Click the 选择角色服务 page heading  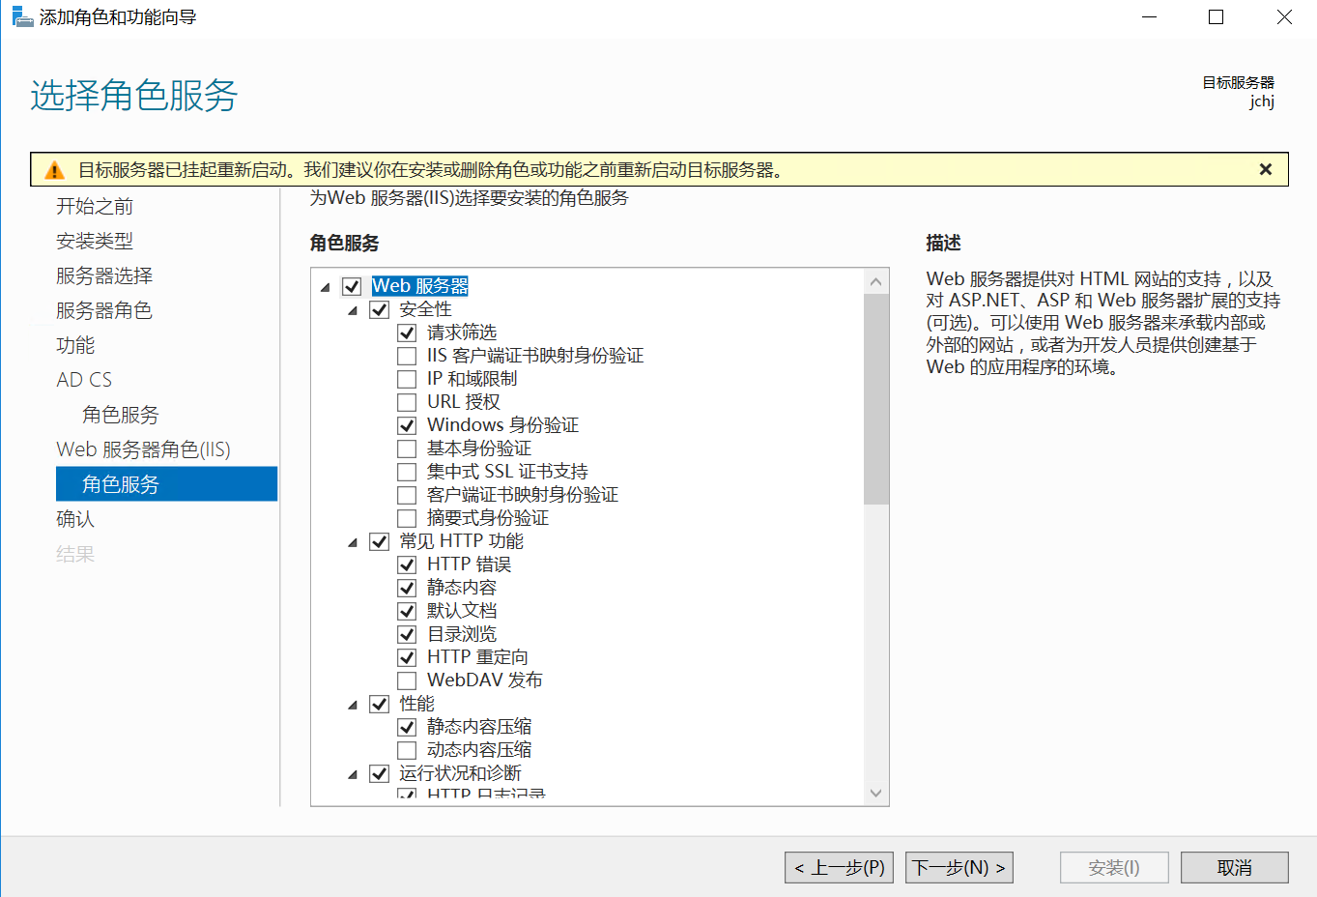(x=134, y=96)
